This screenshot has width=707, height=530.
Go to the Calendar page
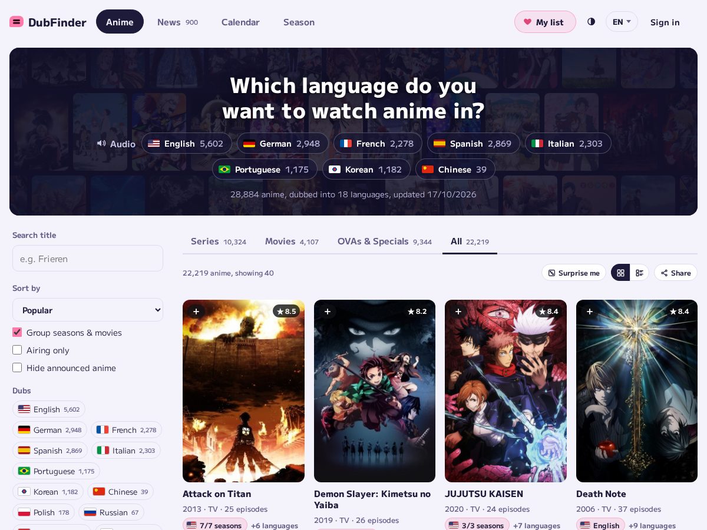[x=240, y=22]
